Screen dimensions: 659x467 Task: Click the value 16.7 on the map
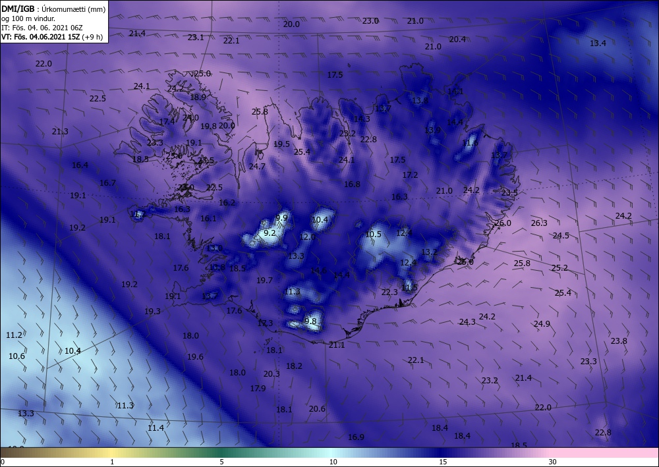pyautogui.click(x=107, y=182)
